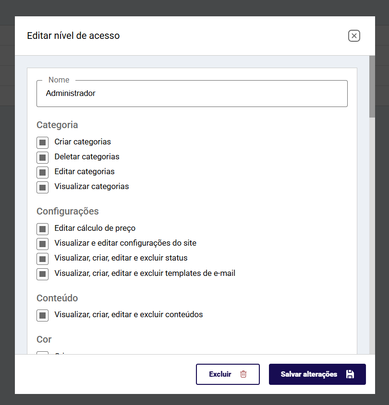
Task: Click the scrollbar track below the thumb
Action: click(x=372, y=236)
